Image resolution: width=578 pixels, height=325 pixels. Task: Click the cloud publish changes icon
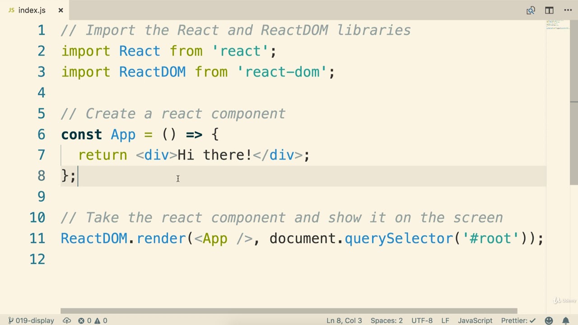point(67,320)
